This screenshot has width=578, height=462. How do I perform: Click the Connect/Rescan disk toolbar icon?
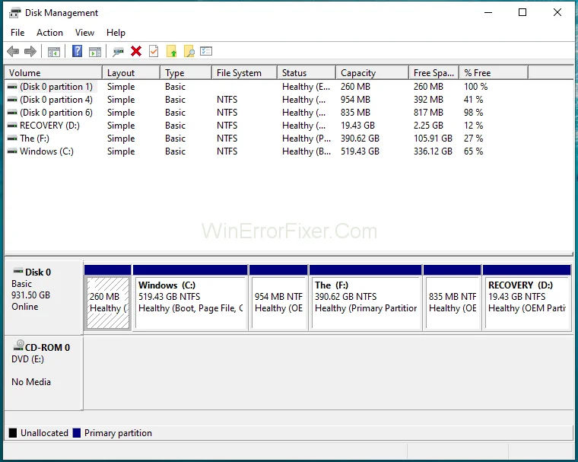[118, 52]
